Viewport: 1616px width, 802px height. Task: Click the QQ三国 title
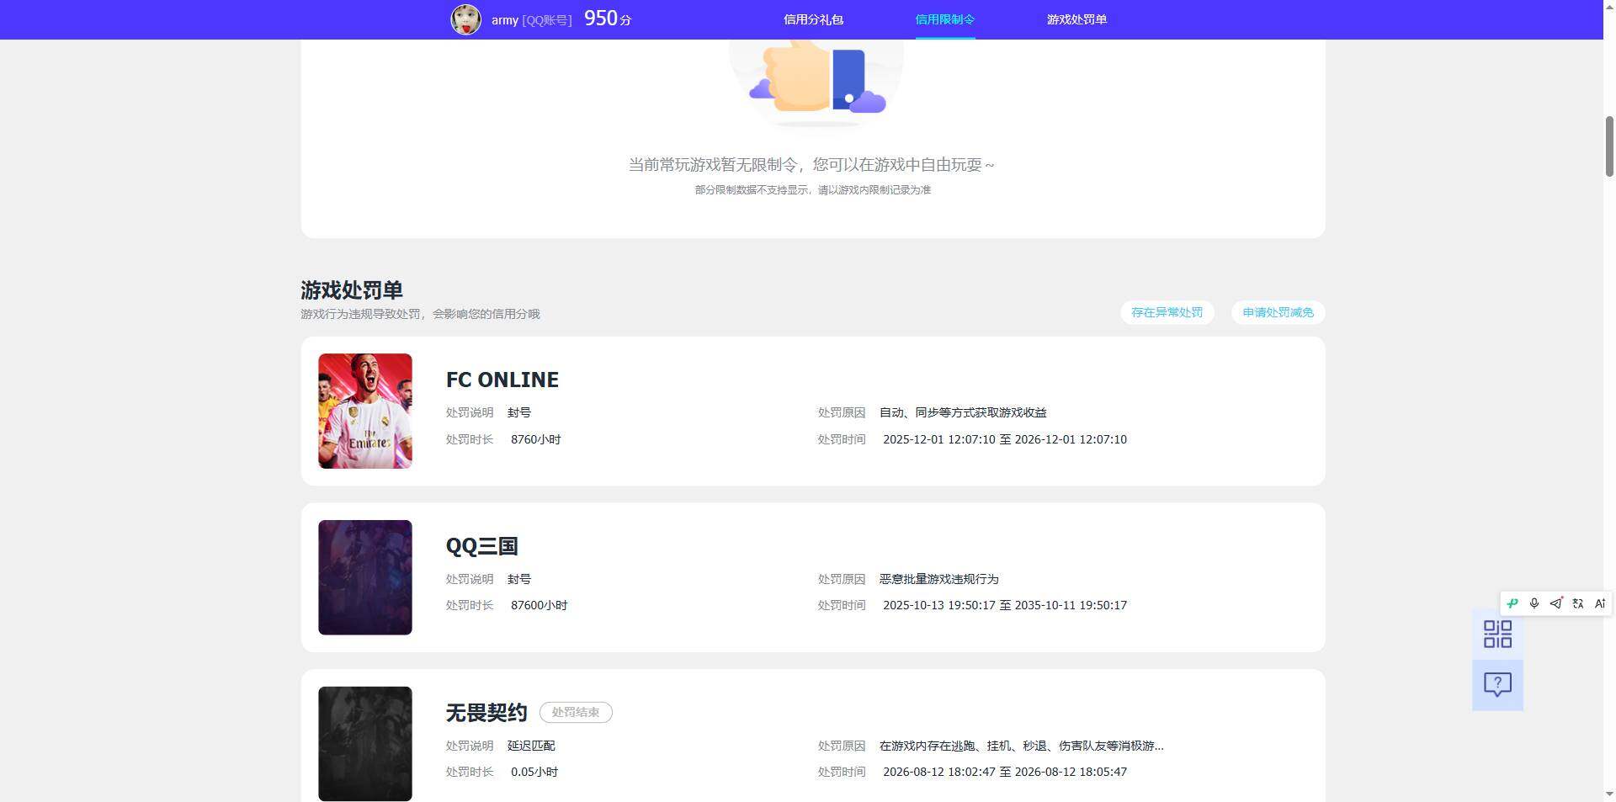(x=482, y=546)
